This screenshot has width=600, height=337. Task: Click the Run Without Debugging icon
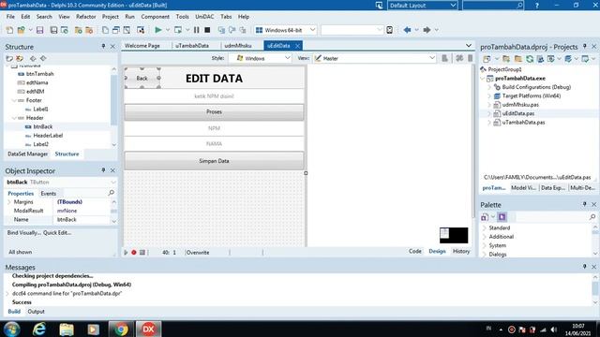point(178,30)
